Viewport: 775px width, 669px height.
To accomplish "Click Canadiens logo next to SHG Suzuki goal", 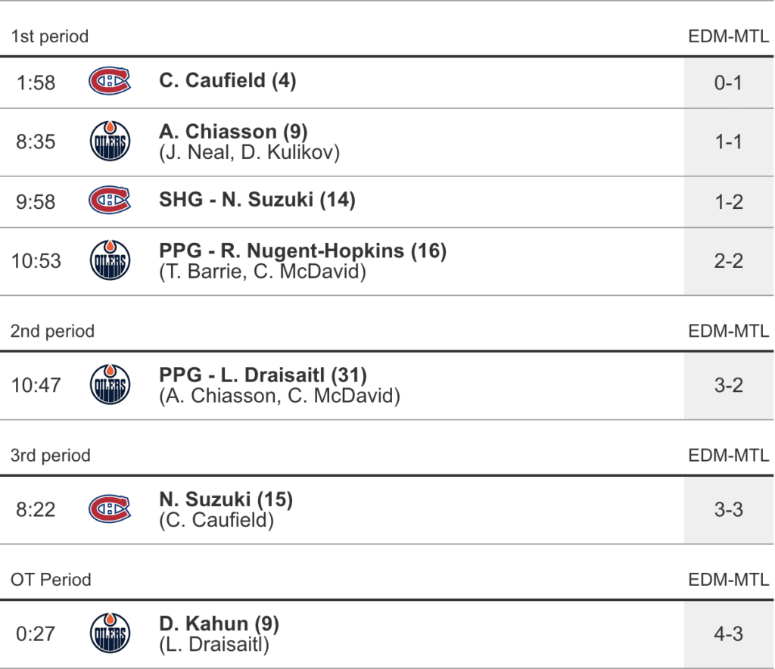I will point(110,201).
